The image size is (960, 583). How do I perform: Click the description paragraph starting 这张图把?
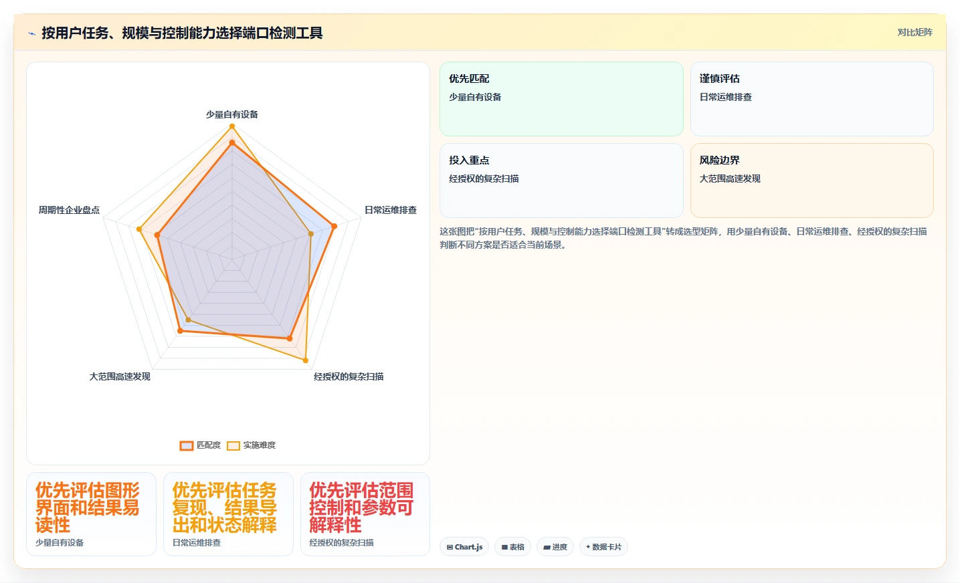pos(683,238)
